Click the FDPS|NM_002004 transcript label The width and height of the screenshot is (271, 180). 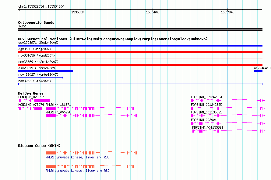(204, 120)
